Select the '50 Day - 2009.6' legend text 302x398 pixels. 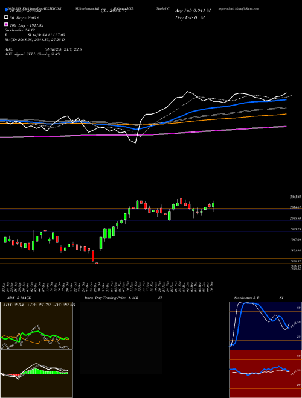click(x=25, y=18)
